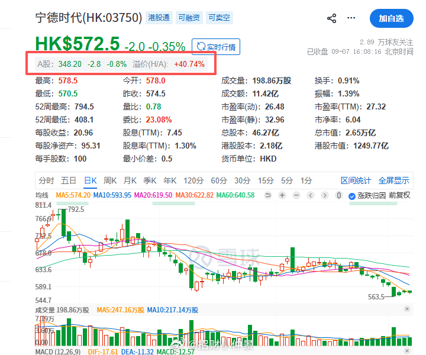
Task: Open 区间统计 range statistics
Action: click(356, 180)
